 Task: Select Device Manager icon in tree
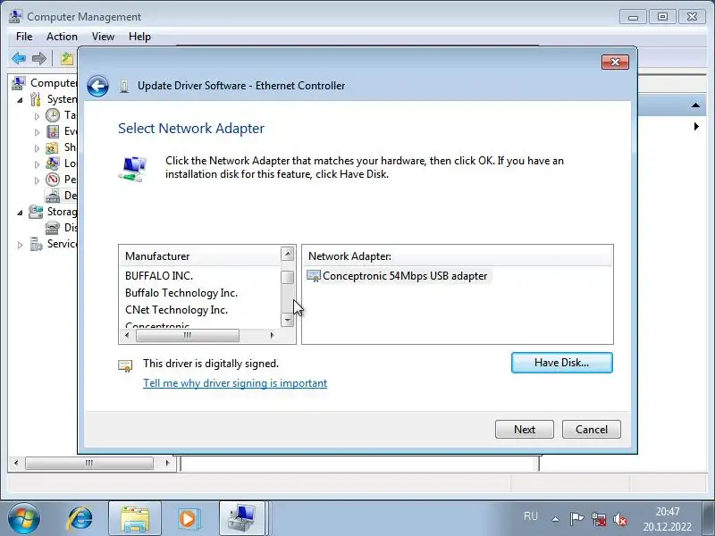(53, 196)
